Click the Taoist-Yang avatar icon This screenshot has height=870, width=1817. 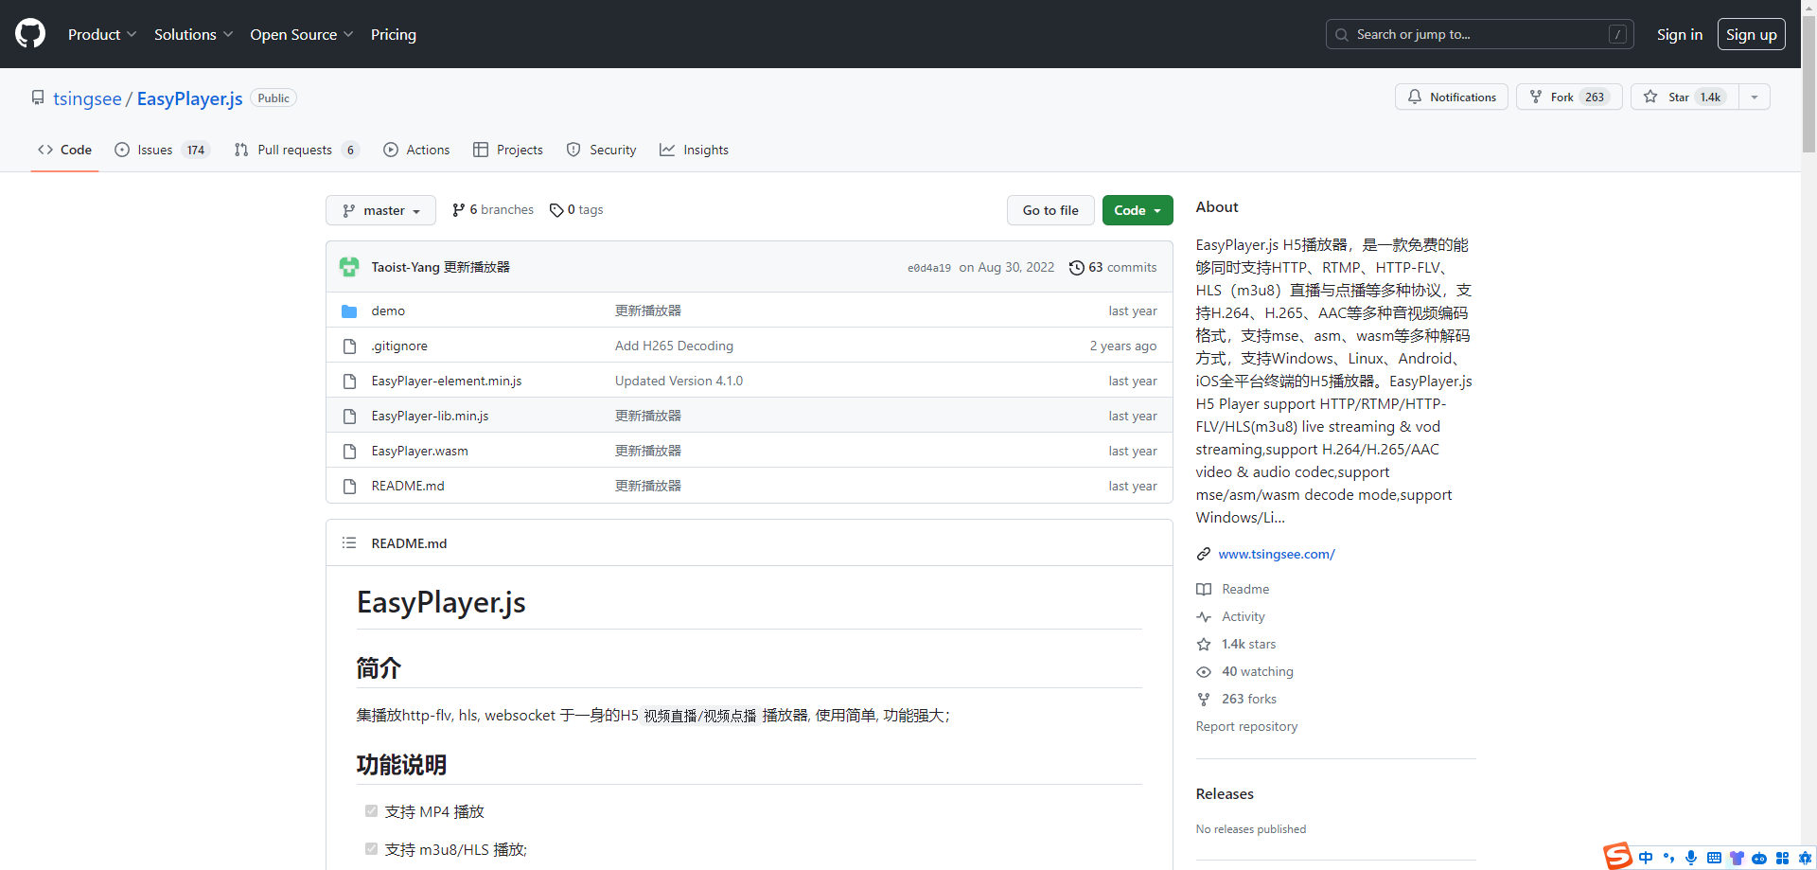349,267
